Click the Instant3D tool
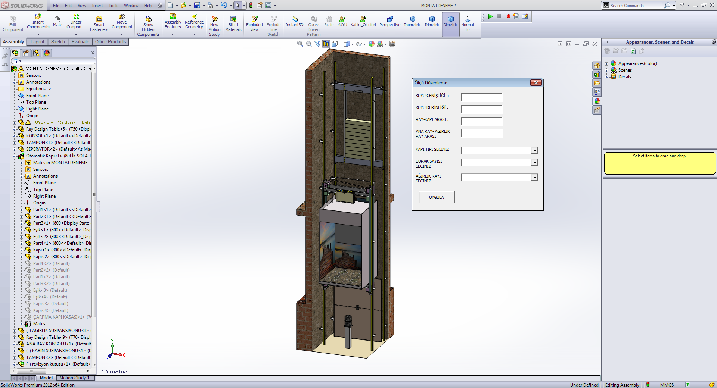This screenshot has height=388, width=717. pos(294,22)
